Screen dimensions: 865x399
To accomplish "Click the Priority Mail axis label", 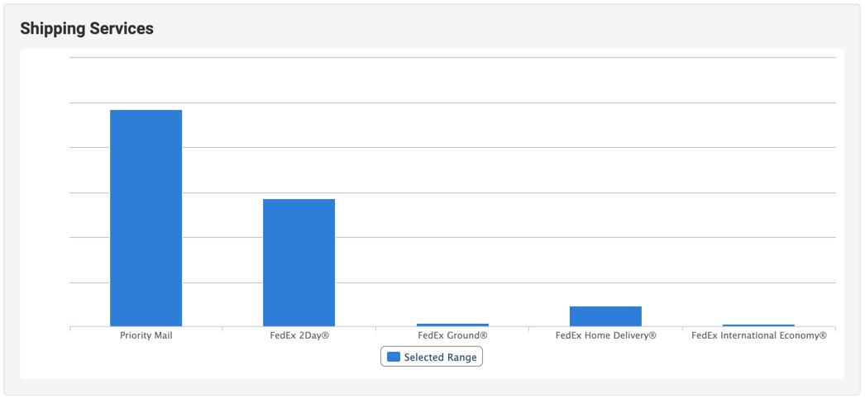I will tap(146, 335).
